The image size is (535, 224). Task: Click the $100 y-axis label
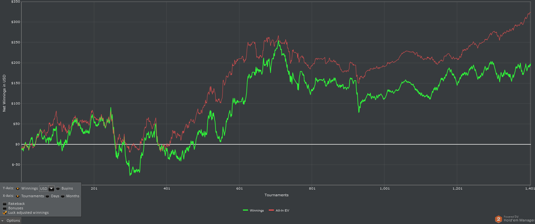16,104
